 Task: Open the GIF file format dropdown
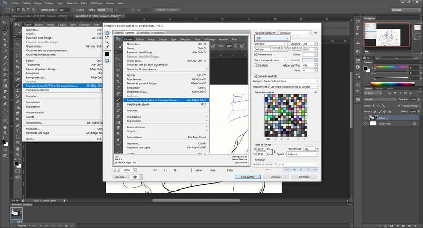272,38
